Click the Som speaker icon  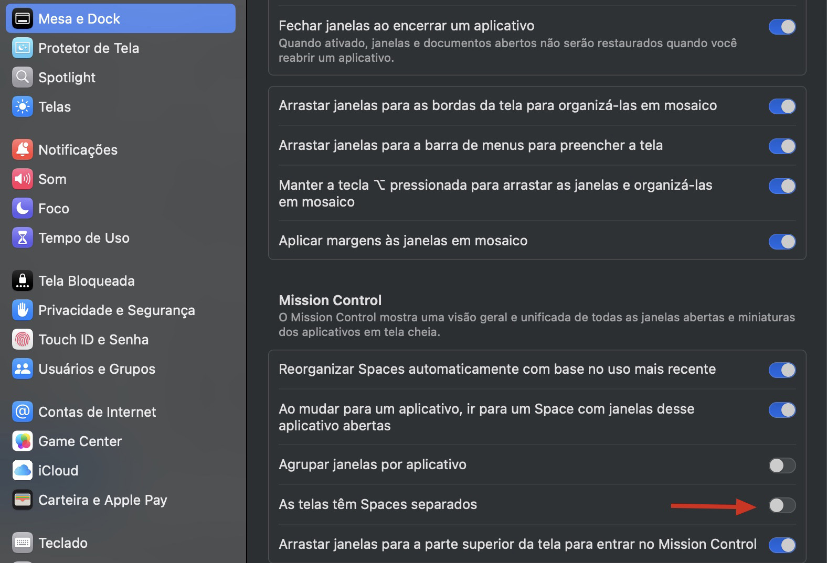(x=22, y=179)
